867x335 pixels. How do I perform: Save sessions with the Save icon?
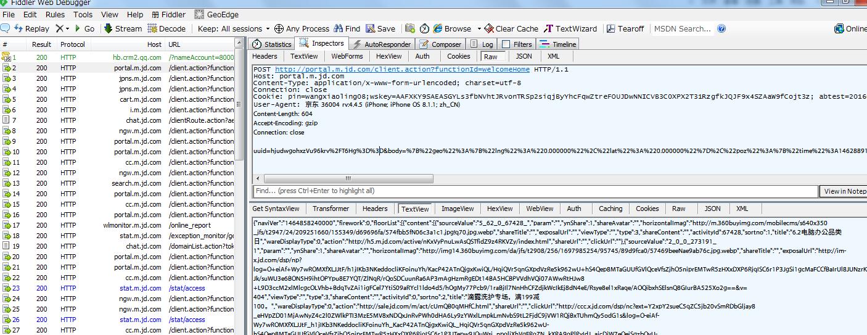tap(371, 28)
